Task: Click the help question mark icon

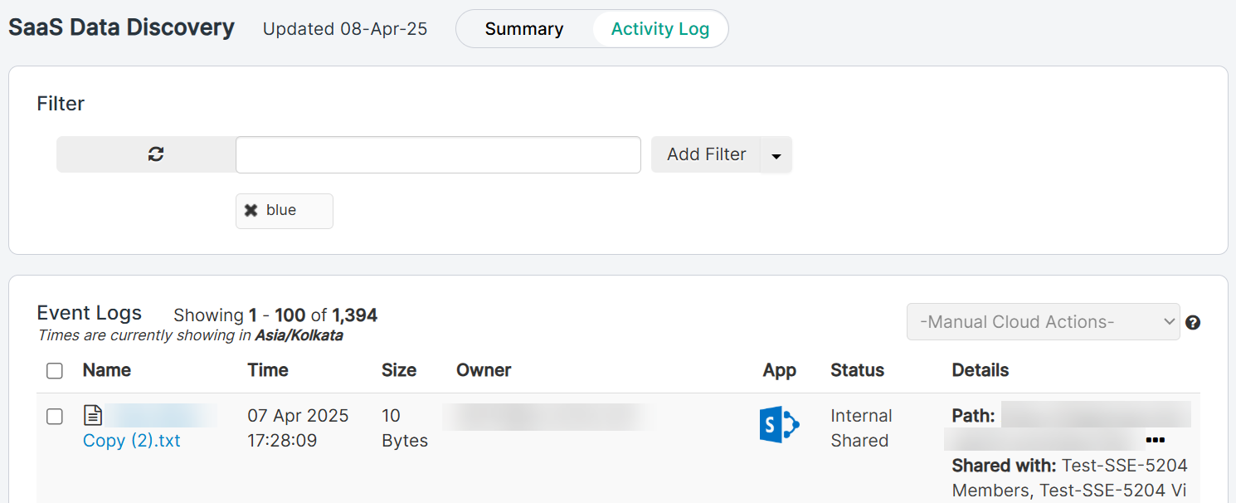Action: tap(1193, 322)
